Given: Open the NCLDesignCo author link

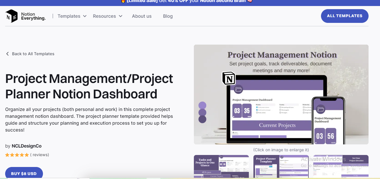Looking at the screenshot, I should (x=27, y=146).
